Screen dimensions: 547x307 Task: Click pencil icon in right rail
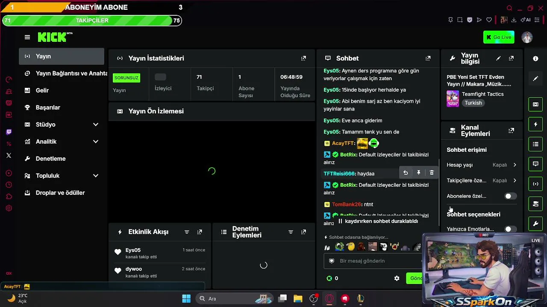pos(535,78)
